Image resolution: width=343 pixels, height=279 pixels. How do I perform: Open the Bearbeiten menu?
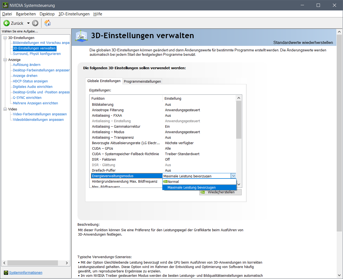(26, 14)
